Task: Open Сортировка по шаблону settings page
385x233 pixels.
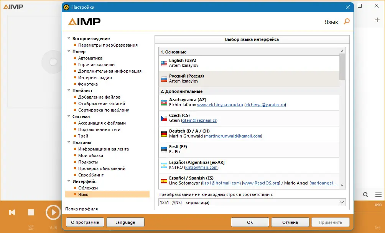Action: coord(104,110)
